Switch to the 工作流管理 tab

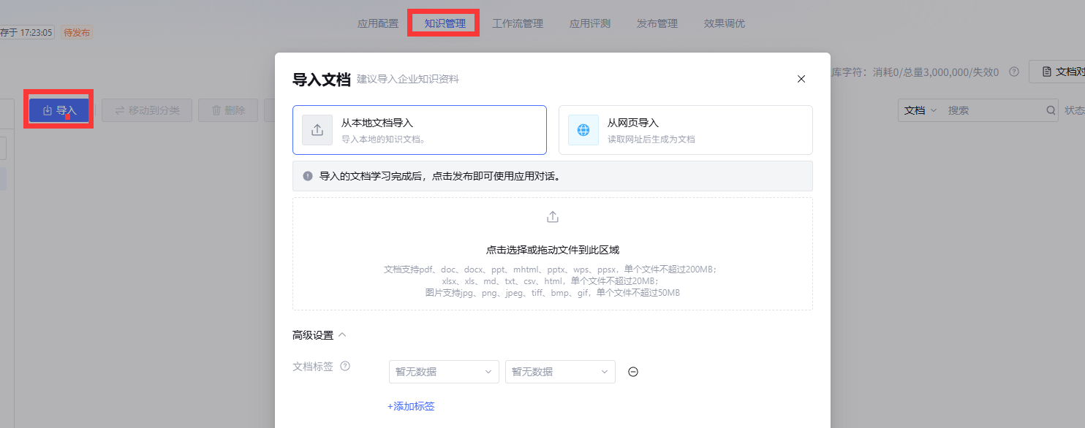tap(518, 23)
